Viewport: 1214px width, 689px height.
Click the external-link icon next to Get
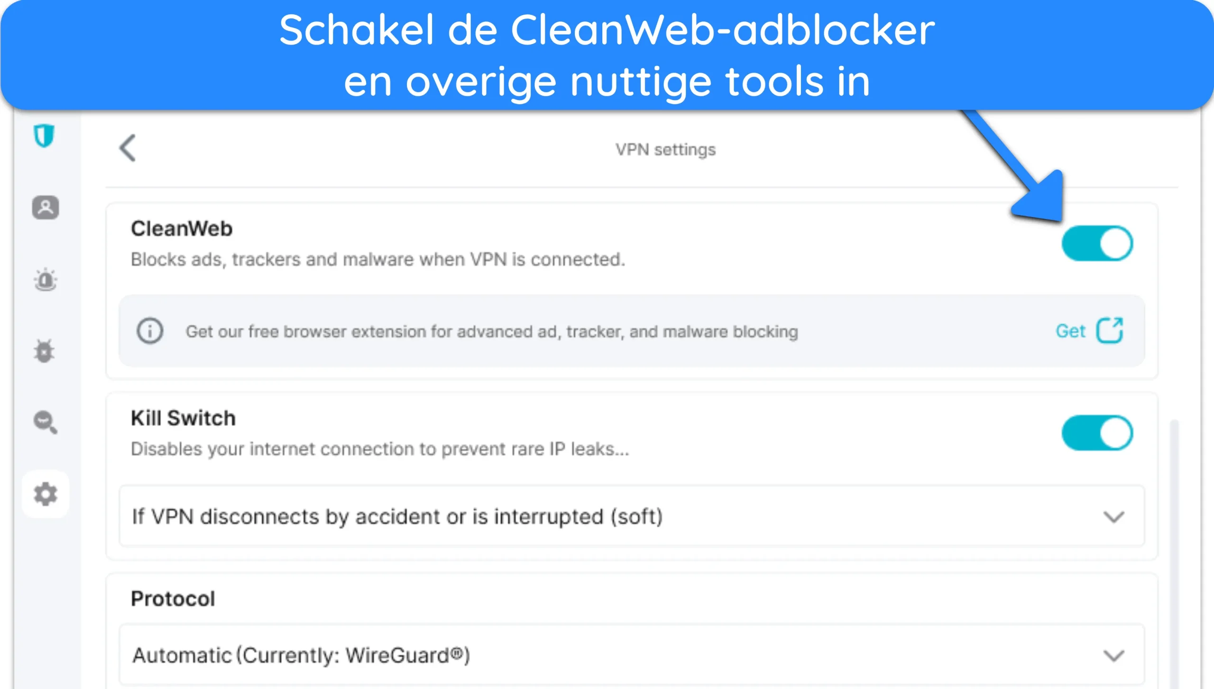pos(1110,331)
